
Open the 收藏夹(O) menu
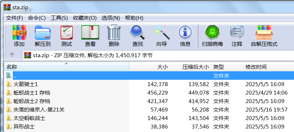(x=85, y=18)
